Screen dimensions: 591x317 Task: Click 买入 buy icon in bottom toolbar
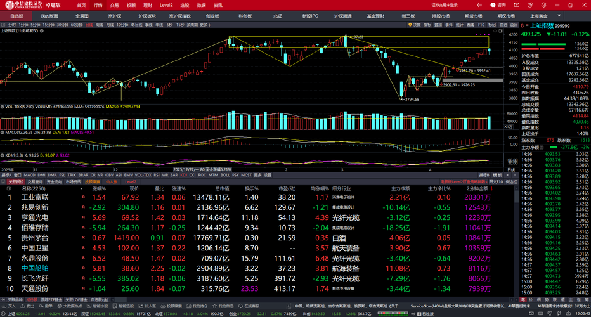click(9, 306)
